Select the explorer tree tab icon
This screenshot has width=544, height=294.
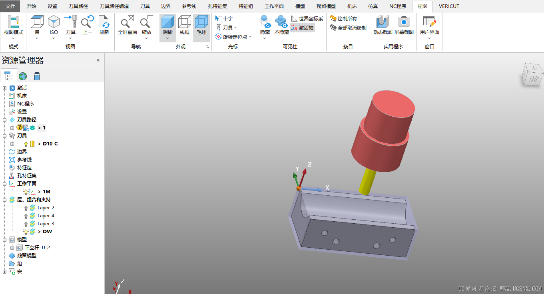click(x=9, y=75)
